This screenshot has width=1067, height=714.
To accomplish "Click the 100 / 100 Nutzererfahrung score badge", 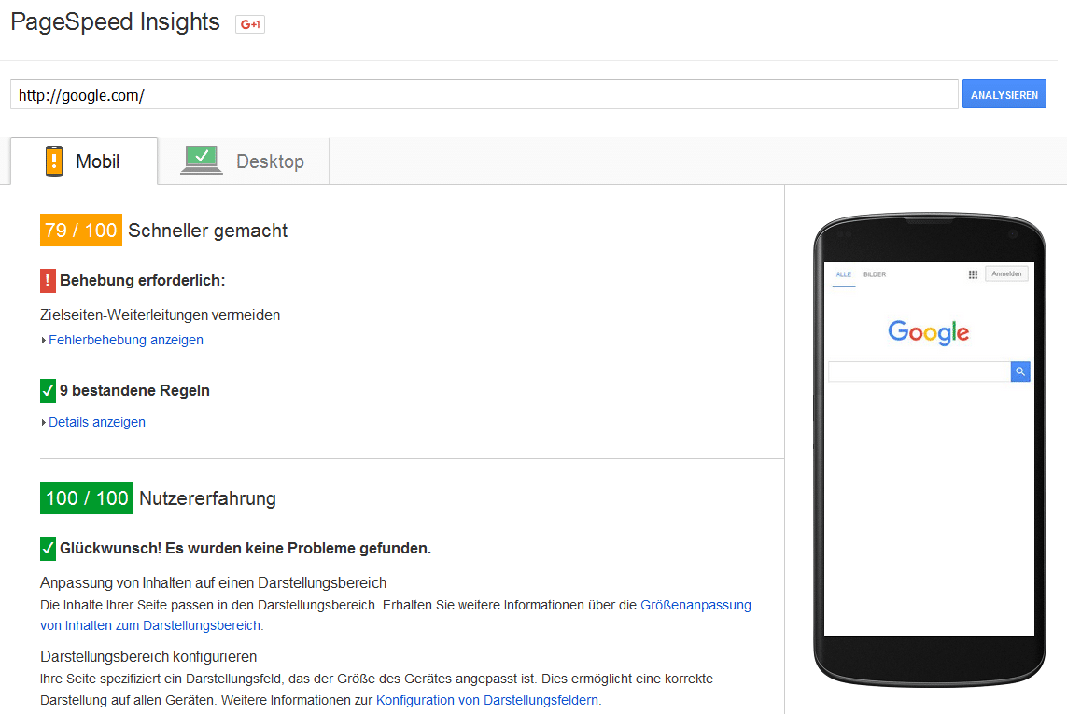I will coord(87,497).
